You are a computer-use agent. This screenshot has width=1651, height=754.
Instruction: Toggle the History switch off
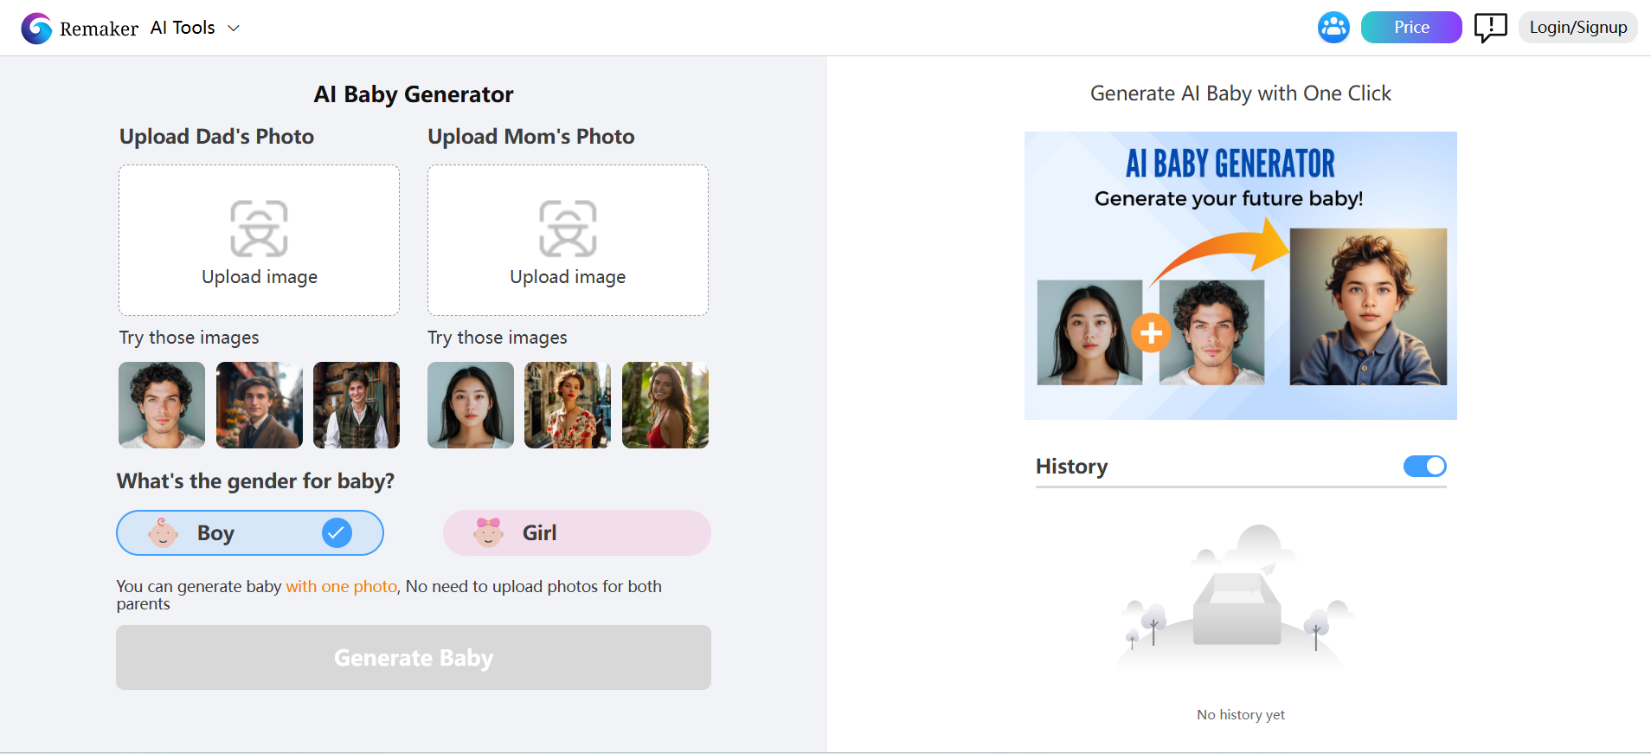(x=1424, y=467)
